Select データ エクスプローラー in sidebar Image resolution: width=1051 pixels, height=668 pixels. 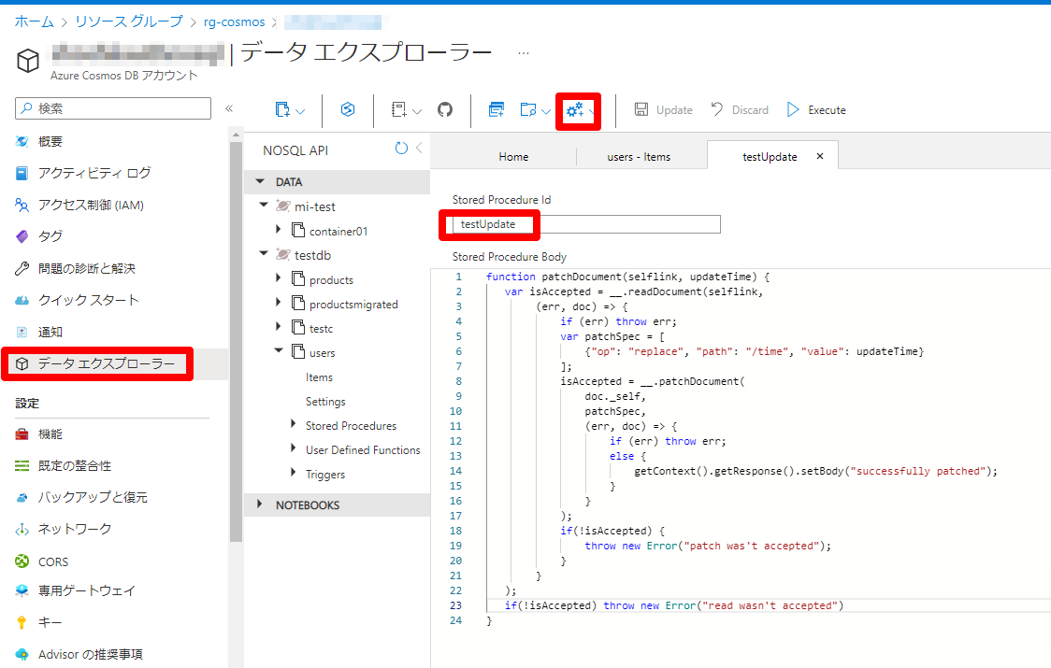coord(106,363)
